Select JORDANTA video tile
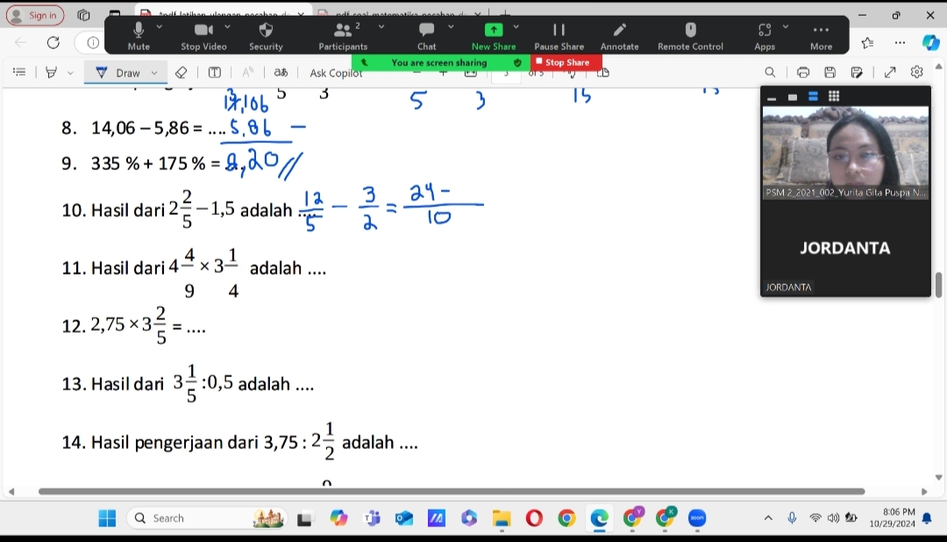The height and width of the screenshot is (542, 947). pyautogui.click(x=845, y=247)
